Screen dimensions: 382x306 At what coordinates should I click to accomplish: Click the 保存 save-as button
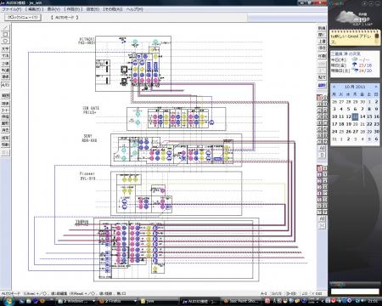coord(322,48)
